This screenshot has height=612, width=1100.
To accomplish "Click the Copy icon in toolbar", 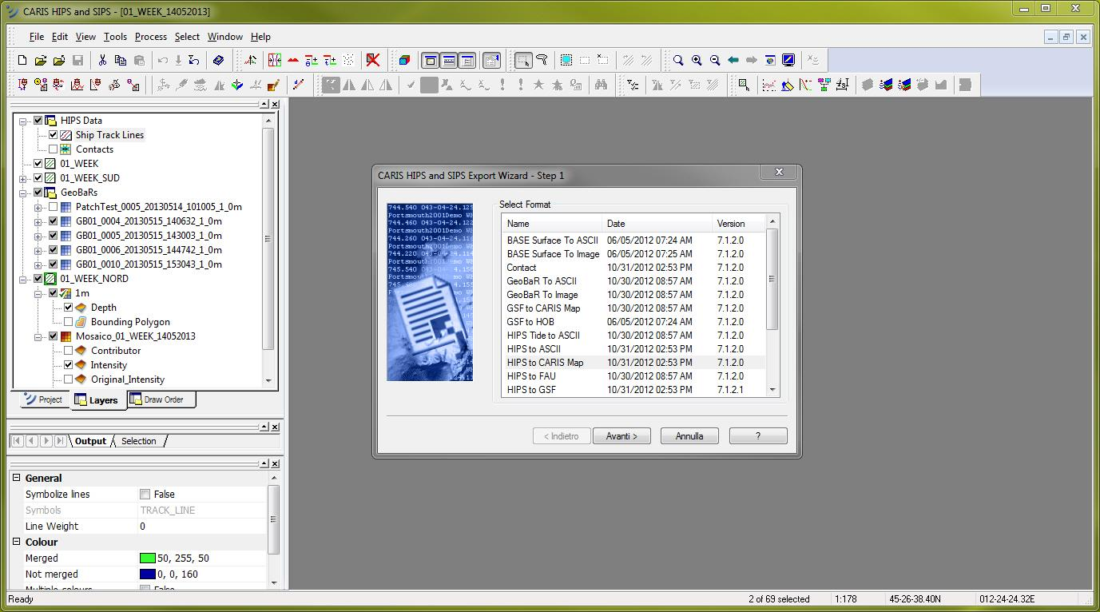I will [121, 60].
